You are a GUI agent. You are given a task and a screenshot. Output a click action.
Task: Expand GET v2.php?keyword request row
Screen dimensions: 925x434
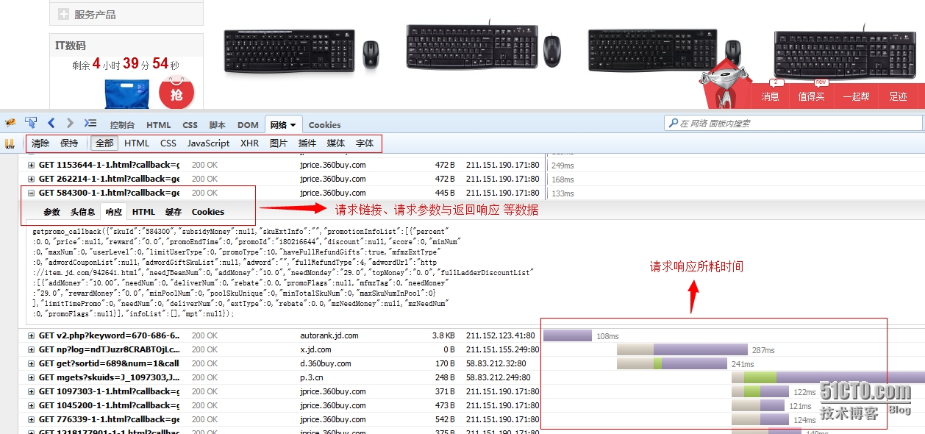click(x=31, y=335)
